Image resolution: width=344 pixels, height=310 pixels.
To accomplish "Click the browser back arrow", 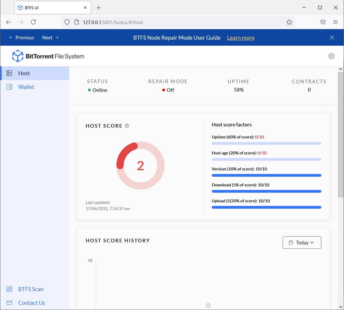I will (x=9, y=22).
